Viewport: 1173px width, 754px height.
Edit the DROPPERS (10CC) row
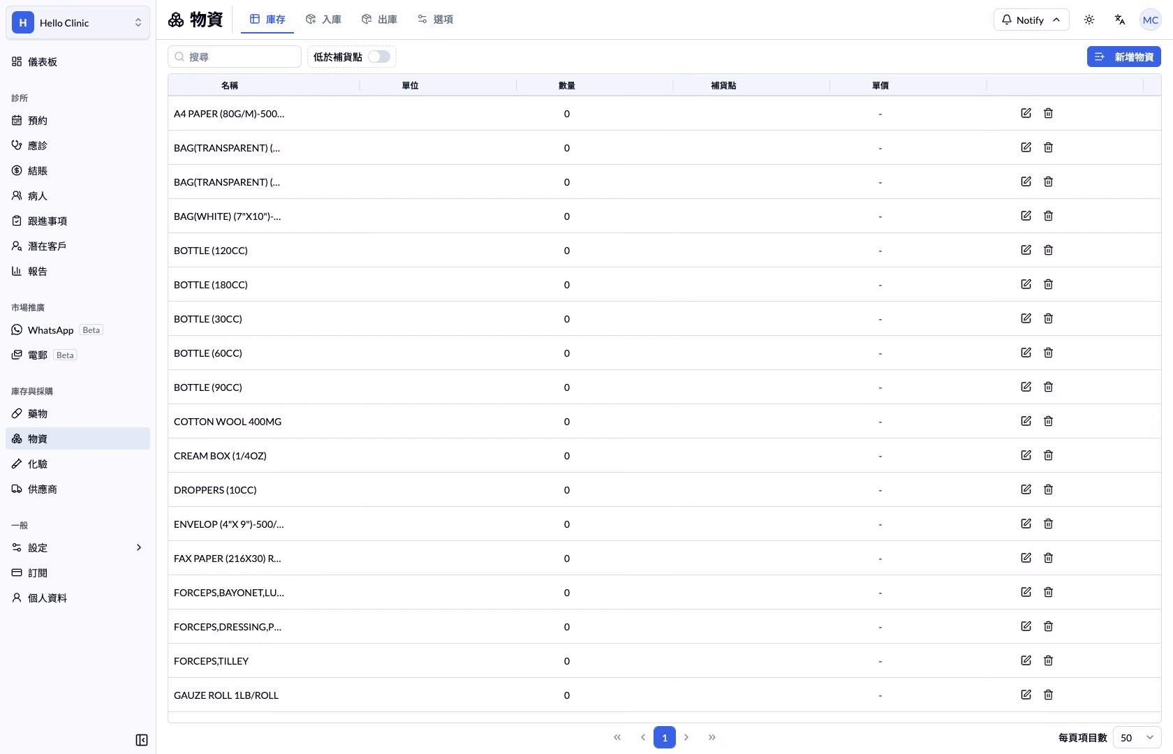pos(1026,489)
